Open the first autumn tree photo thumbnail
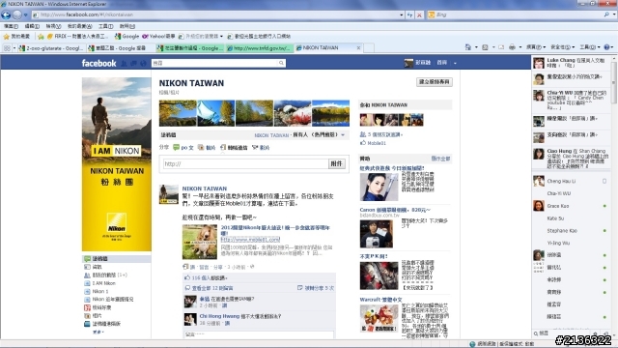 coord(178,113)
